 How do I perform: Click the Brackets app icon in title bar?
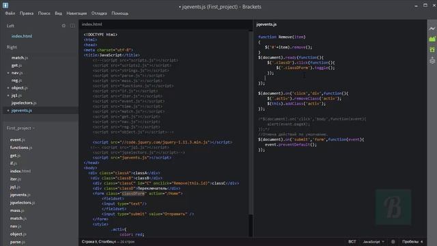pyautogui.click(x=5, y=5)
